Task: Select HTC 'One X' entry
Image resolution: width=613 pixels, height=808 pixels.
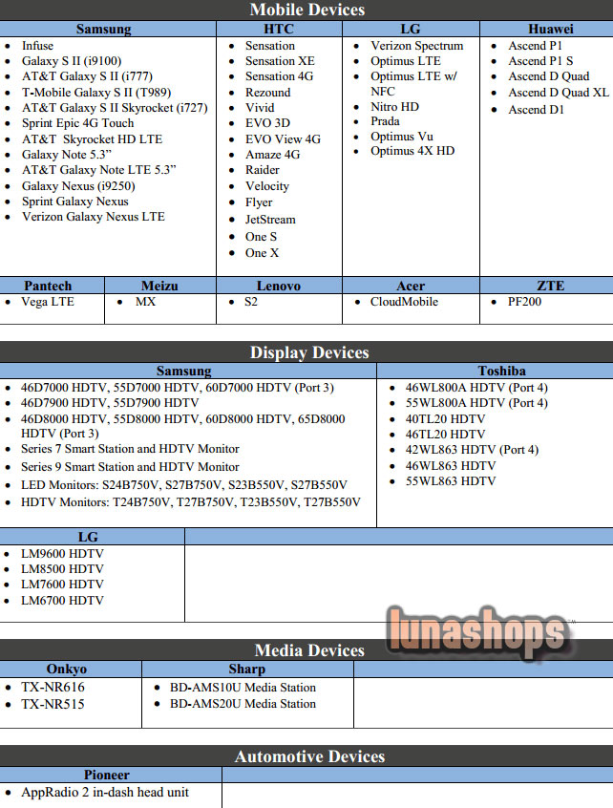Action: (x=262, y=253)
